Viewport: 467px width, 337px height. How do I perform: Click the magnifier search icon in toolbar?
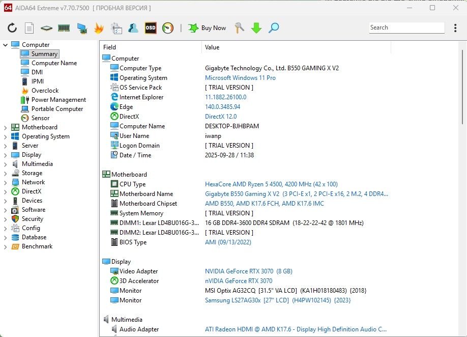point(274,28)
